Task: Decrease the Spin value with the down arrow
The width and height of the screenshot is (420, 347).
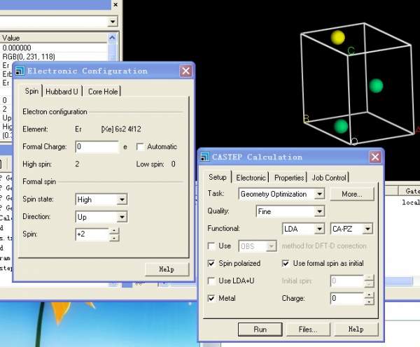Action: 114,237
